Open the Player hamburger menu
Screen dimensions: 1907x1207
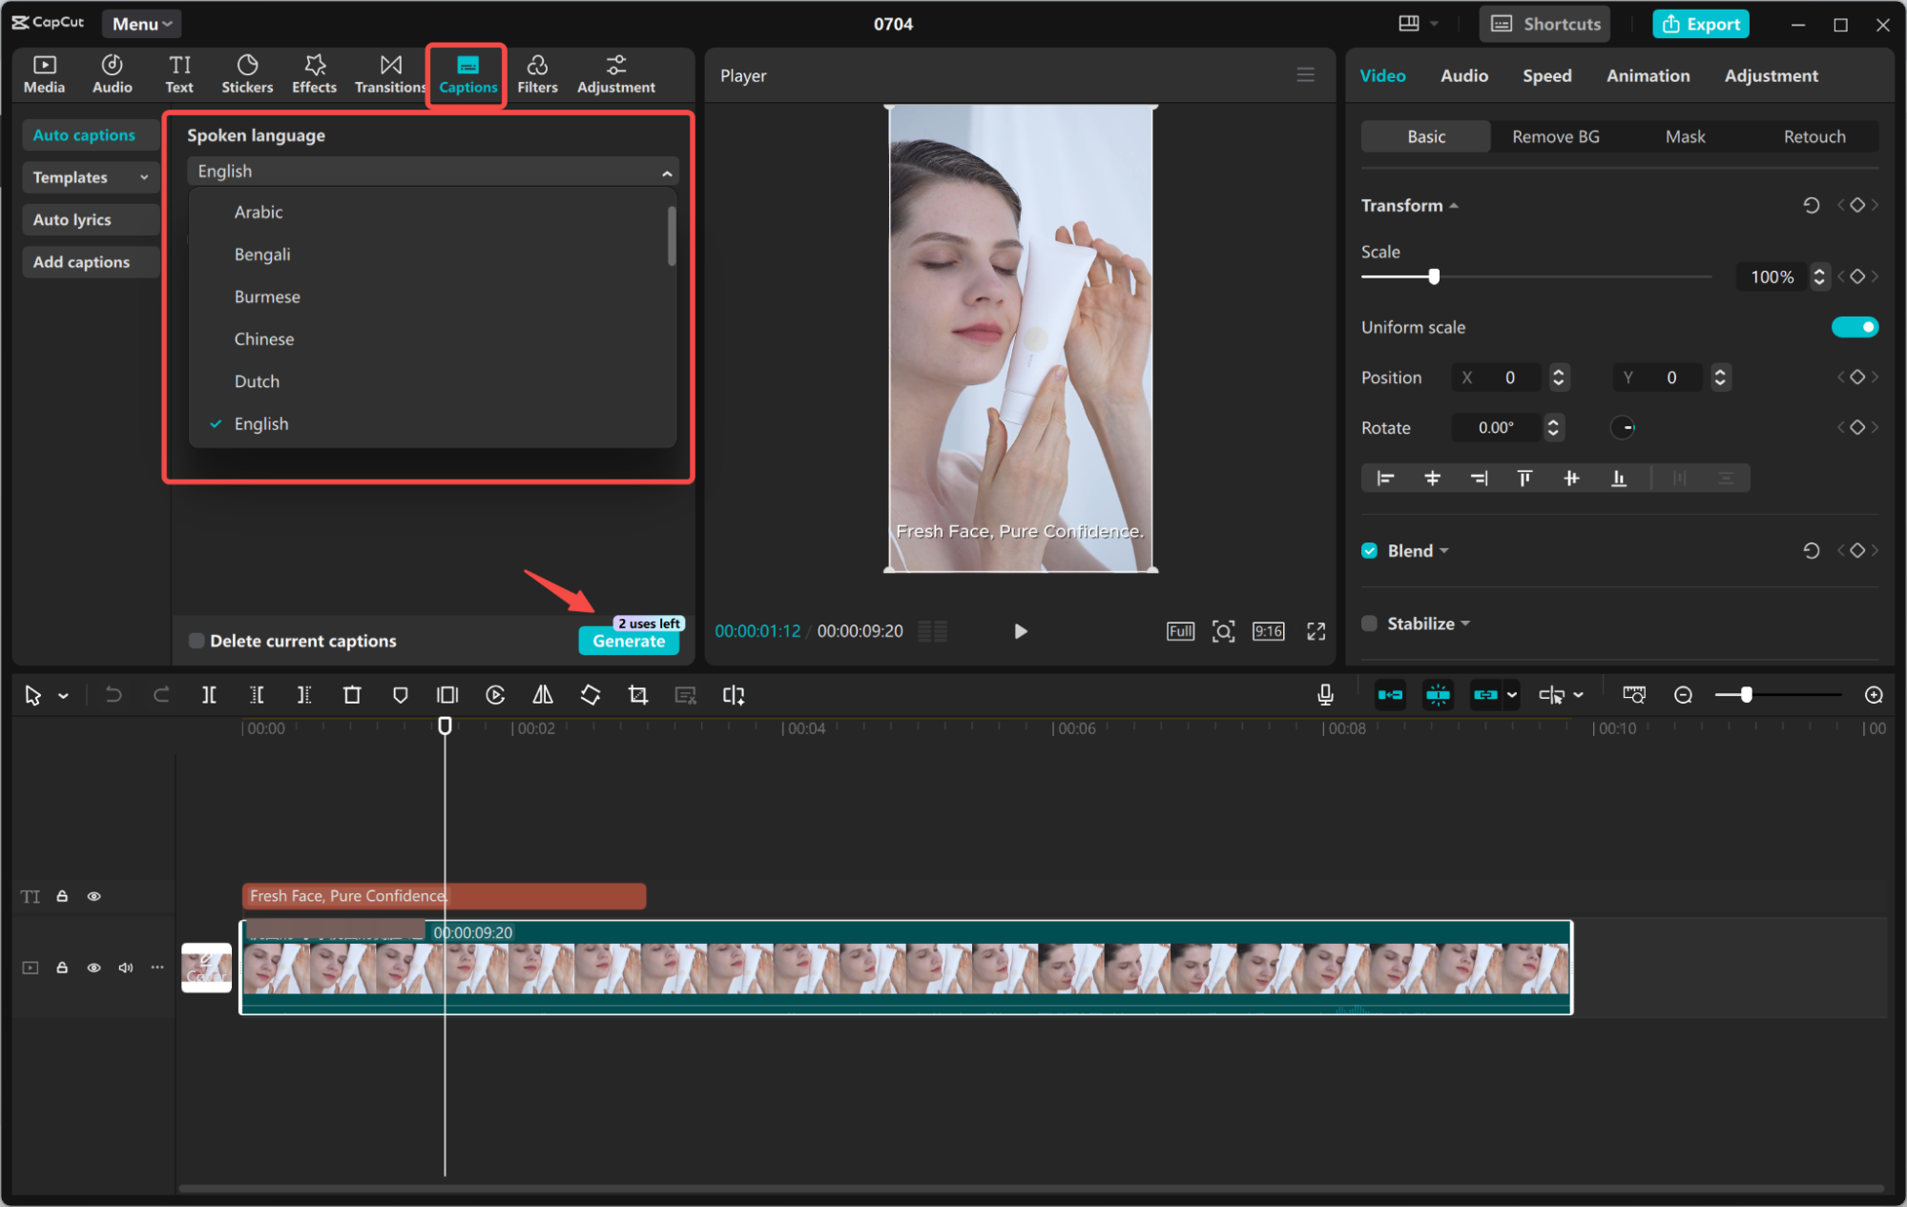tap(1305, 74)
